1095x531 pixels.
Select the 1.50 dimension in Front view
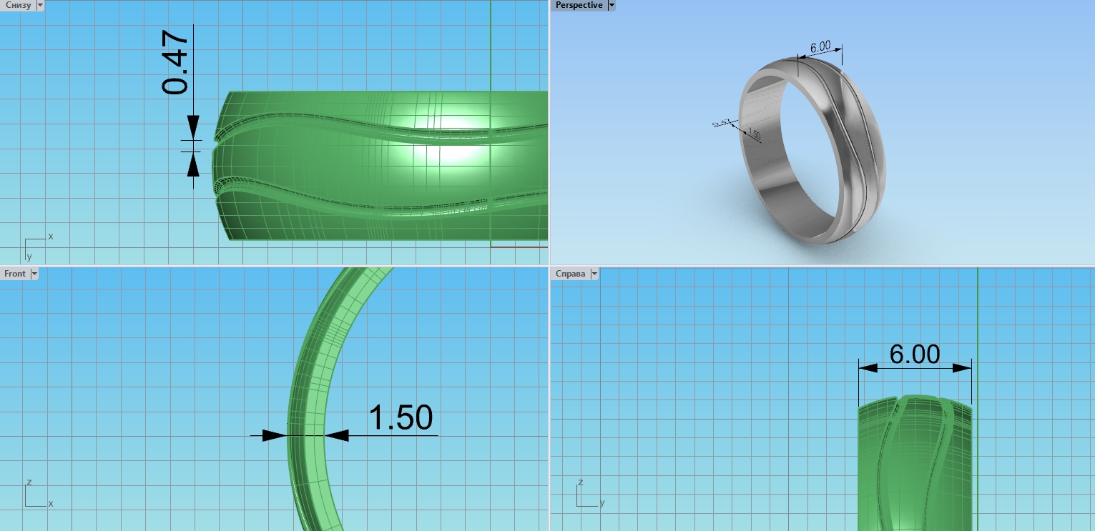(x=401, y=418)
